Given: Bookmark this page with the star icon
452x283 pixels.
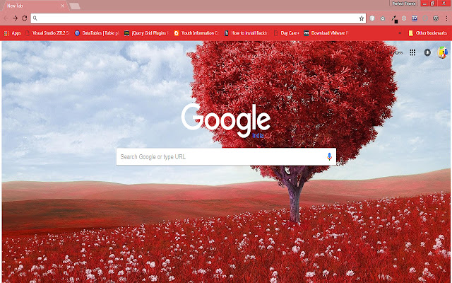Looking at the screenshot, I should tap(362, 18).
